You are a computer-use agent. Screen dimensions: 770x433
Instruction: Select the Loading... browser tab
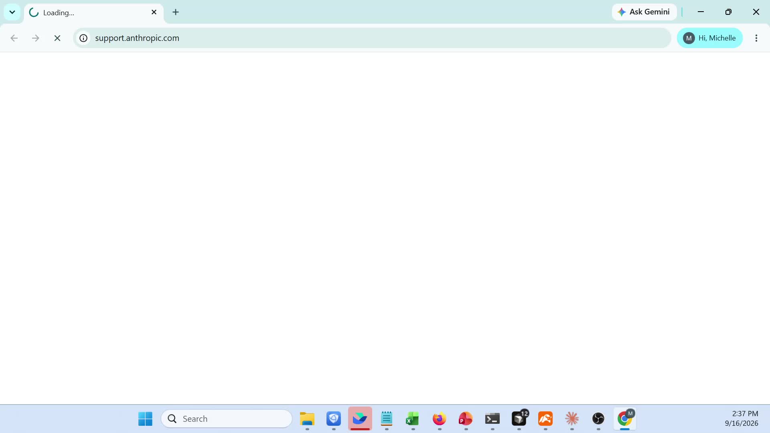coord(94,12)
